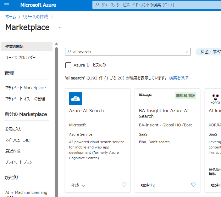This screenshot has height=197, width=221.
Task: Click the korra logo icon
Action: click(215, 99)
